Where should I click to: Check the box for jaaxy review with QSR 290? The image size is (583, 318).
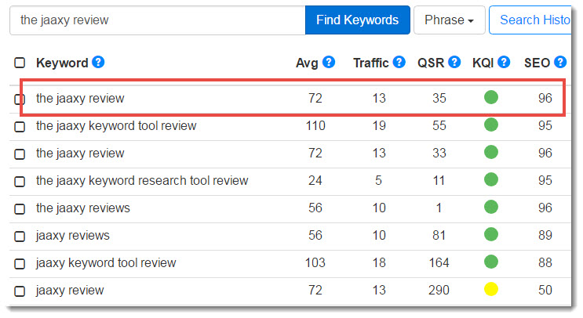(x=20, y=291)
